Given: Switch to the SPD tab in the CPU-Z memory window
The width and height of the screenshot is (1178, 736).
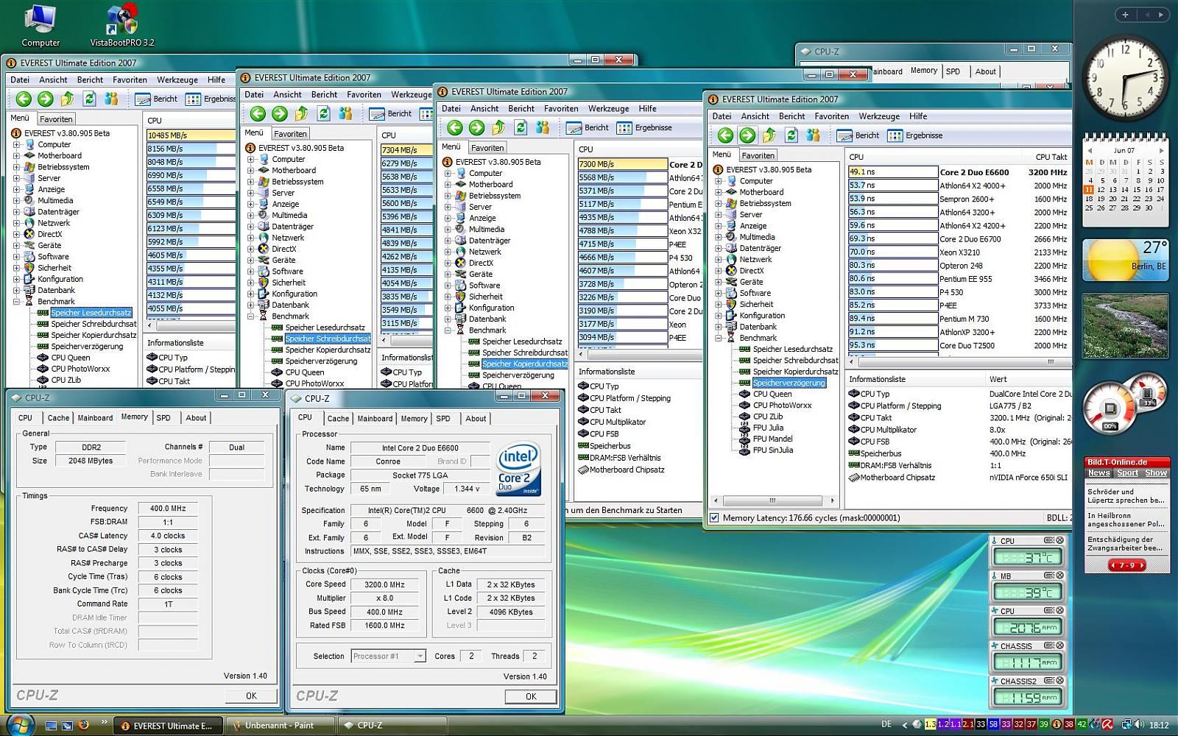Looking at the screenshot, I should [x=163, y=418].
